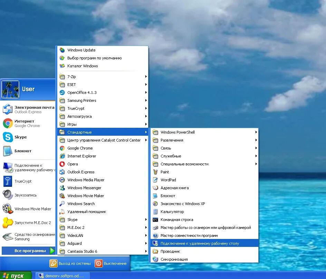Viewport: 326px width, 279px height.
Task: Expand the Samsung Printers submenu arrow
Action: pos(146,100)
